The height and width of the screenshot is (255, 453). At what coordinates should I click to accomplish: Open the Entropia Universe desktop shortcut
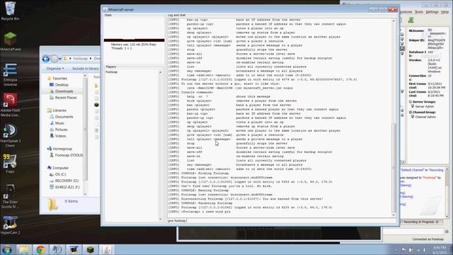click(10, 75)
